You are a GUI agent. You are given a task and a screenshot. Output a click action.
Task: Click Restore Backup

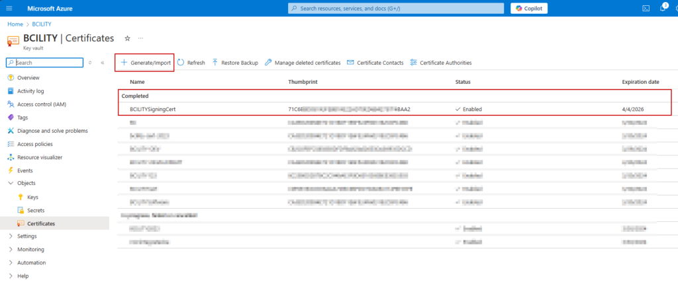coord(235,63)
